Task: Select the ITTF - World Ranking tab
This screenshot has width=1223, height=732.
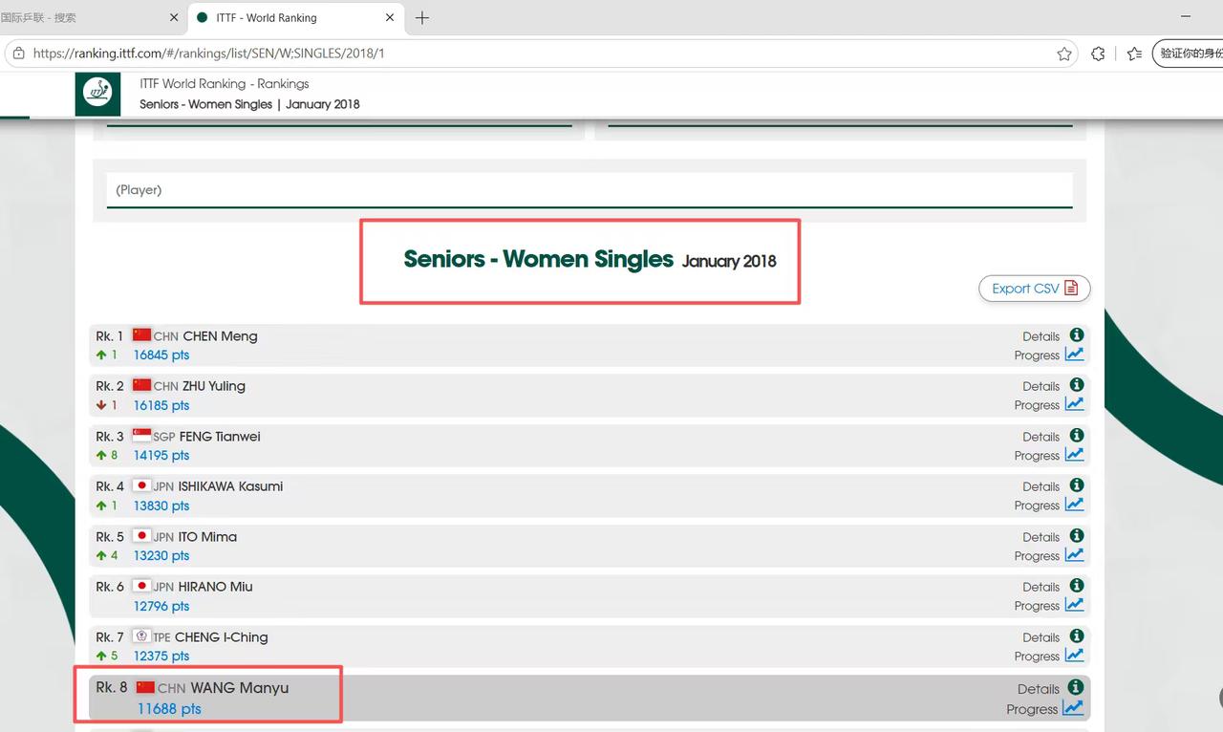Action: 296,17
